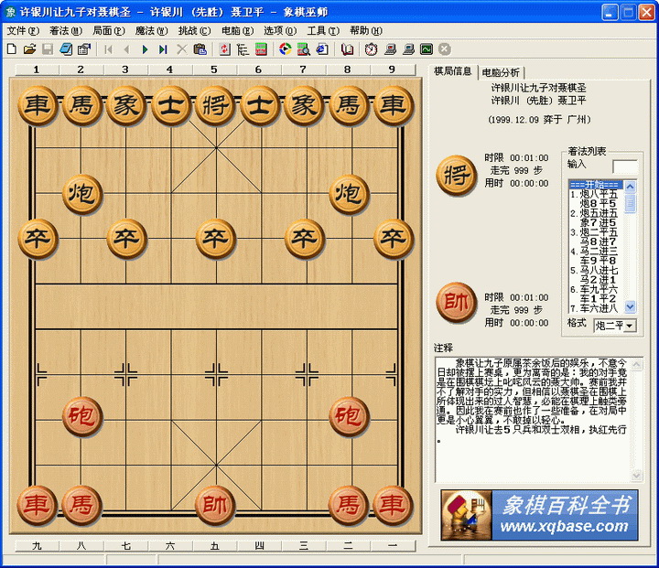Switch to the 电脑分析 tab

tap(501, 72)
